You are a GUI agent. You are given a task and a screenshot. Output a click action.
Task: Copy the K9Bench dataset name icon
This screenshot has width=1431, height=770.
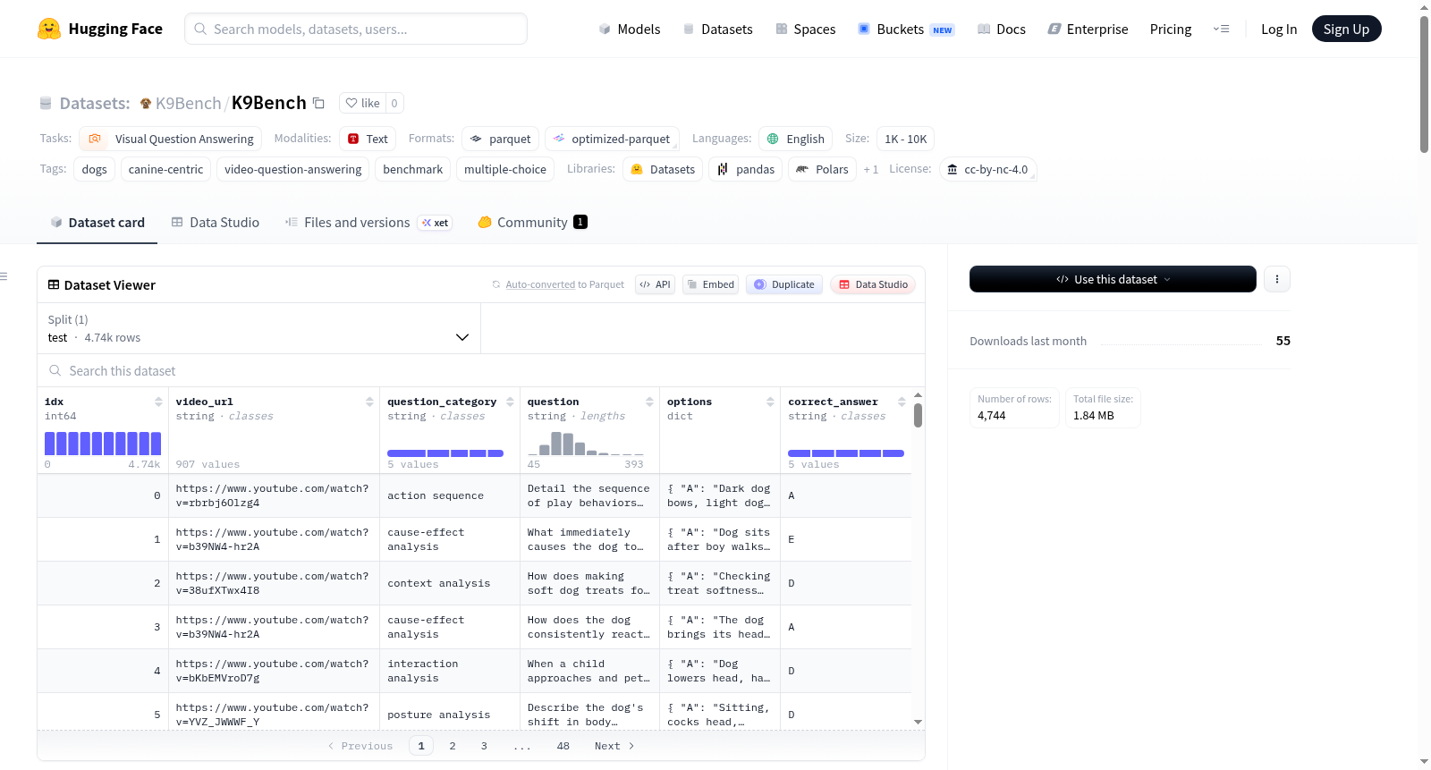318,103
